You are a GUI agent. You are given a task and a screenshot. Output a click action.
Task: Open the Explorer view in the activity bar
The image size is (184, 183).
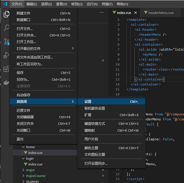click(6, 14)
